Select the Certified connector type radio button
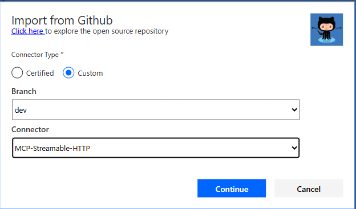 point(17,73)
